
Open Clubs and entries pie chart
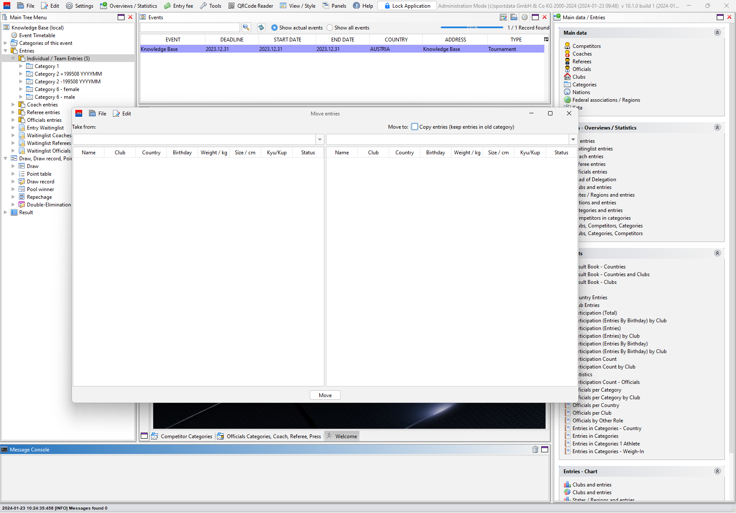coord(592,492)
